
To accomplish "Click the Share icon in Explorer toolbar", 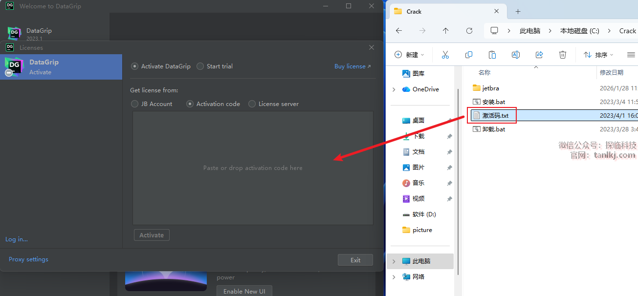I will [539, 55].
